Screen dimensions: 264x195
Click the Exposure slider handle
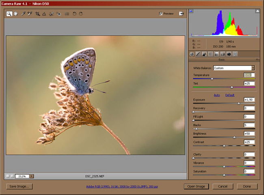pyautogui.click(x=239, y=103)
